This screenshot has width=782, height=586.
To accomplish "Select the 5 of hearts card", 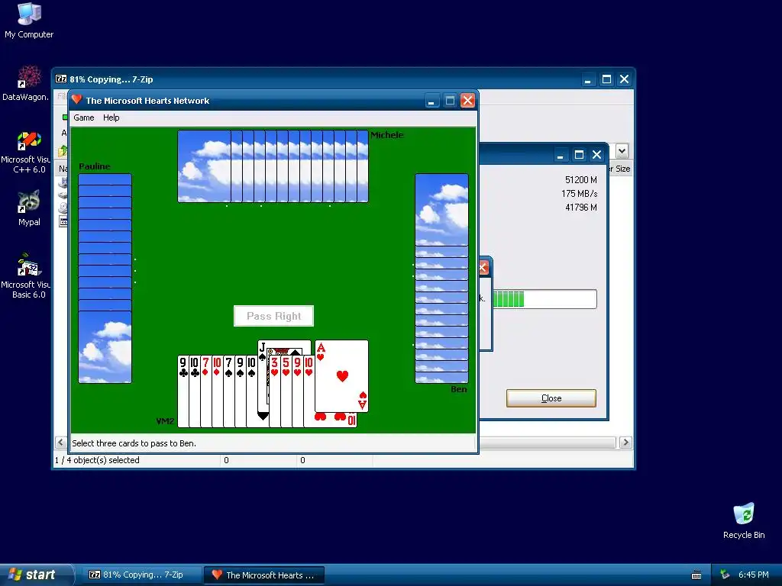I will click(x=286, y=391).
